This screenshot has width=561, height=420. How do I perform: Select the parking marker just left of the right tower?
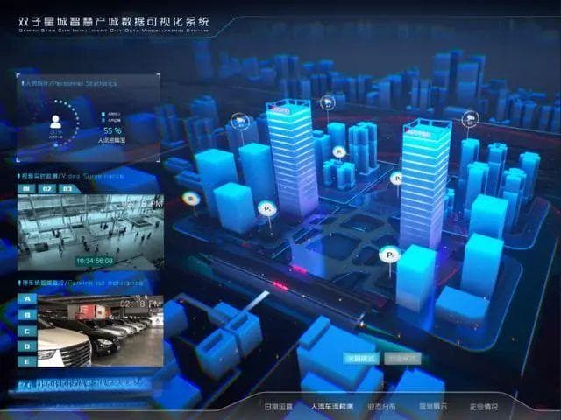coord(397,178)
